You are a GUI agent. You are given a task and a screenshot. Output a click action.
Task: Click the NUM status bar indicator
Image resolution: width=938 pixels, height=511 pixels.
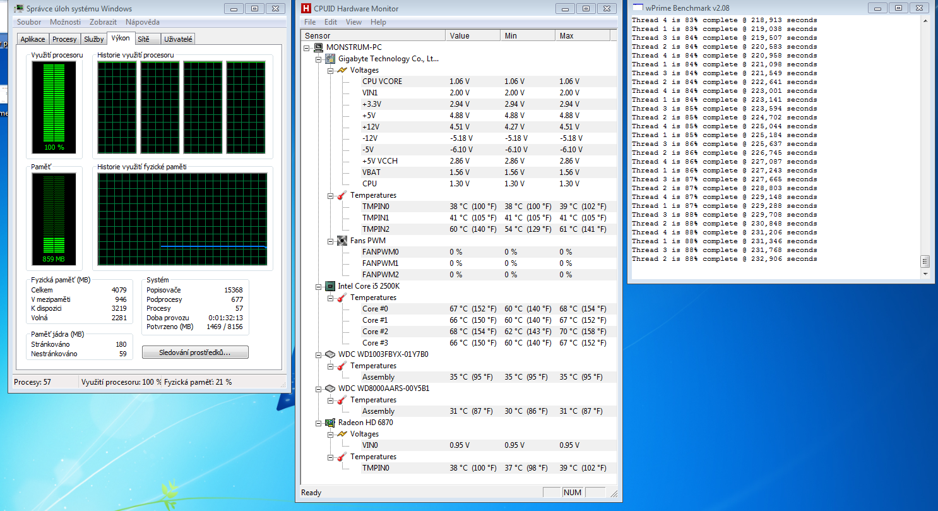coord(572,493)
